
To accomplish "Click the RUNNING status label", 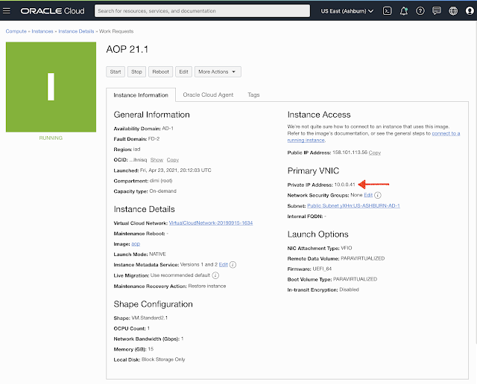I will 51,138.
